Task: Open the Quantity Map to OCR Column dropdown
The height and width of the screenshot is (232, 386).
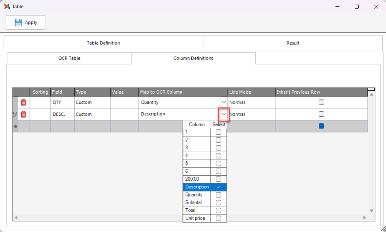Action: tap(224, 102)
